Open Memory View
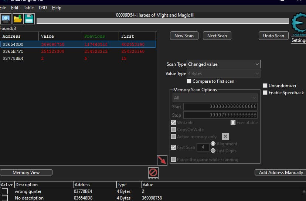 coord(26,173)
